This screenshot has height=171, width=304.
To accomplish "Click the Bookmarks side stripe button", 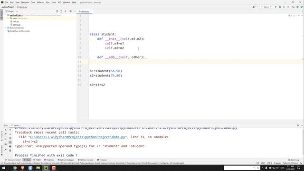I will [1, 150].
